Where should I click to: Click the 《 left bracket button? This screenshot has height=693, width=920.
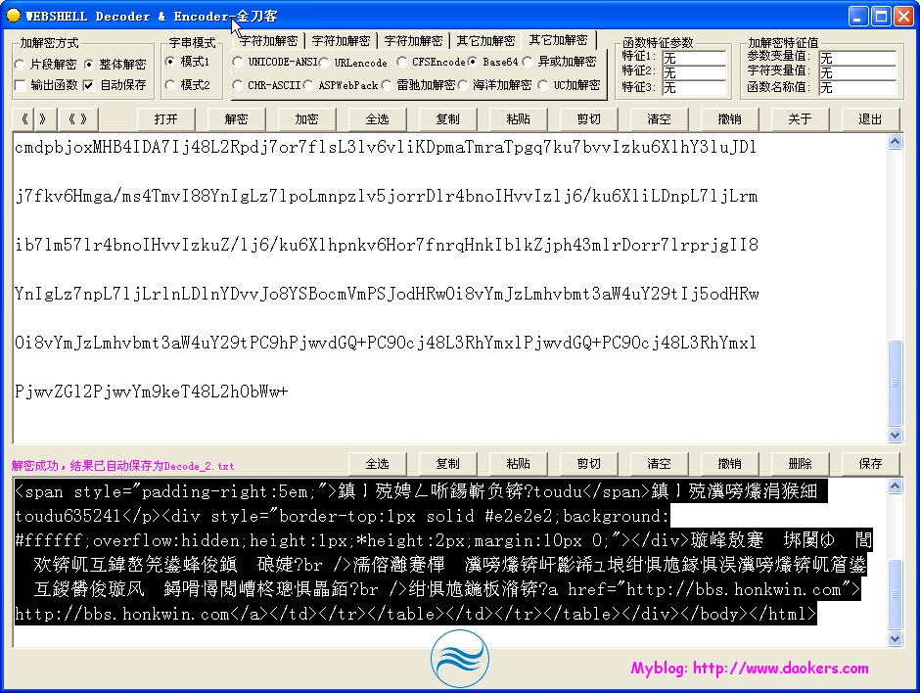click(24, 119)
